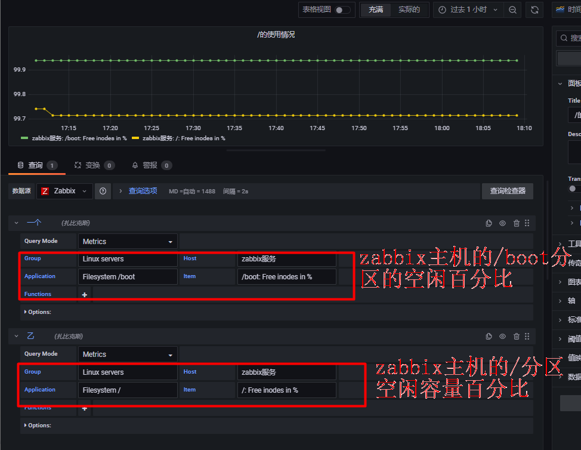Open the Zabbix data source dropdown

(x=64, y=191)
